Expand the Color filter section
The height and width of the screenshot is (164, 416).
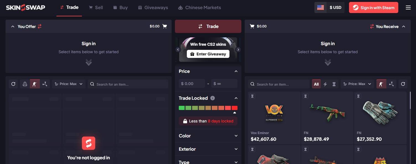208,136
